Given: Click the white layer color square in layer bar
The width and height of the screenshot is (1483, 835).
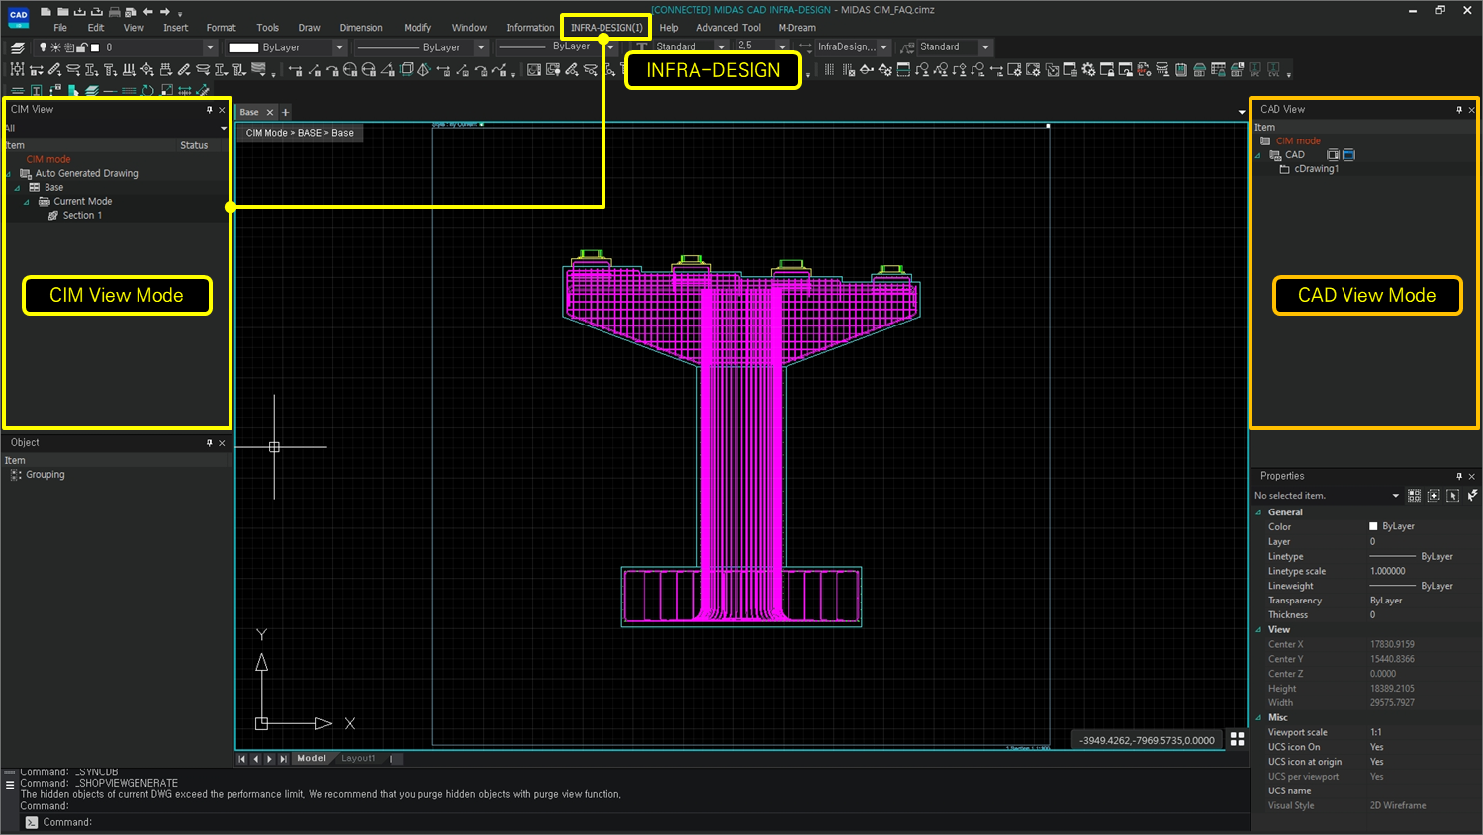Looking at the screenshot, I should 96,47.
